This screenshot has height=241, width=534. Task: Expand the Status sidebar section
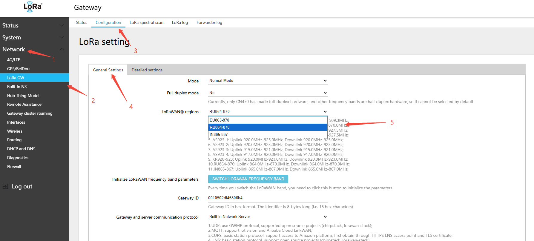point(62,25)
